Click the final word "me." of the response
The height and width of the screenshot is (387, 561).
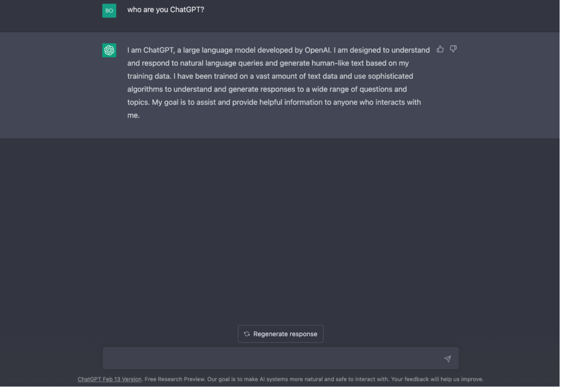134,116
